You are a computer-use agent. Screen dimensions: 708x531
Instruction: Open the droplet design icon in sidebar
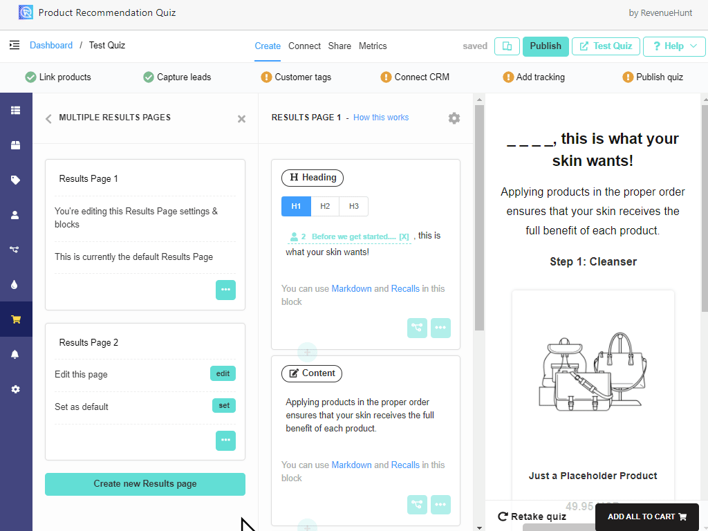15,284
